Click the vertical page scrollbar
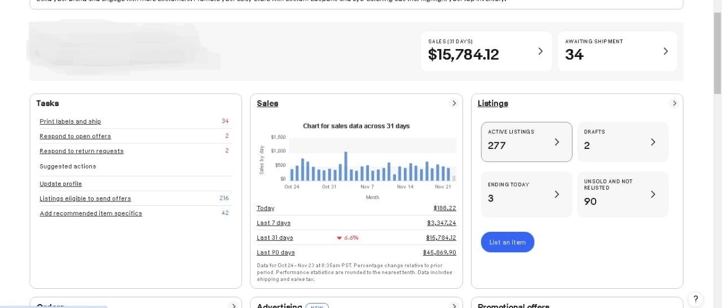This screenshot has height=308, width=722. 717,51
